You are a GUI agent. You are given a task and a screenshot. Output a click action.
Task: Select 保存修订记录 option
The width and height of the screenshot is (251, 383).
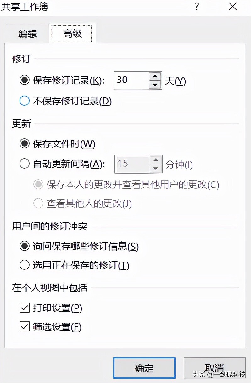point(24,81)
